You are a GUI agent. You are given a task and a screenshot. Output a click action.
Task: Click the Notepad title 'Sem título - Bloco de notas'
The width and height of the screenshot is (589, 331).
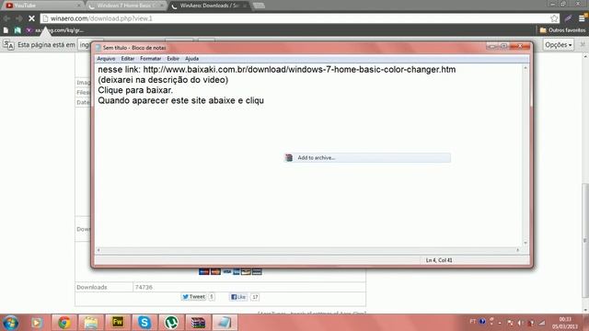click(x=134, y=48)
